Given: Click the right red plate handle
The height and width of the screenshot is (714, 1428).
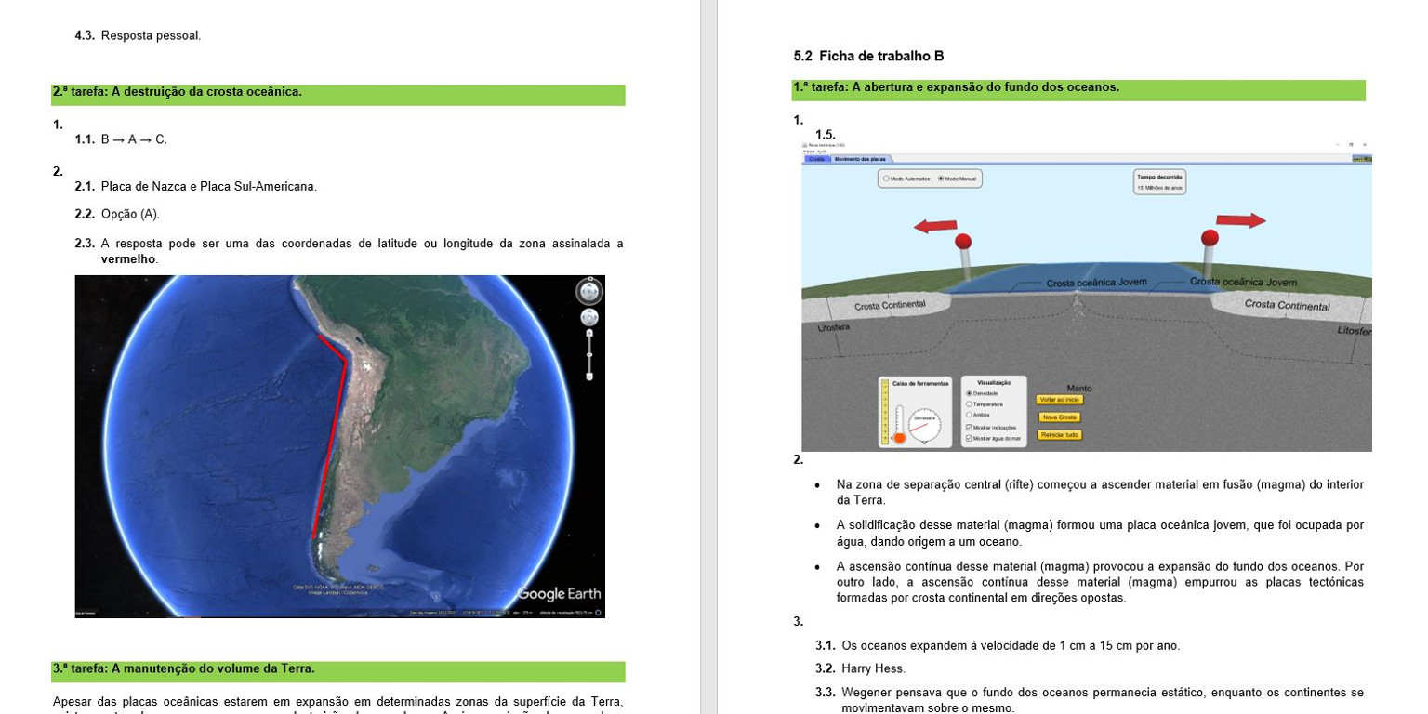Looking at the screenshot, I should coord(1210,237).
